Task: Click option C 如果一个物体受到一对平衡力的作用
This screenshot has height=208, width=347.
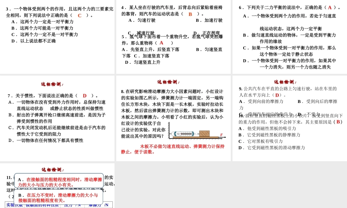Action: tap(289, 51)
